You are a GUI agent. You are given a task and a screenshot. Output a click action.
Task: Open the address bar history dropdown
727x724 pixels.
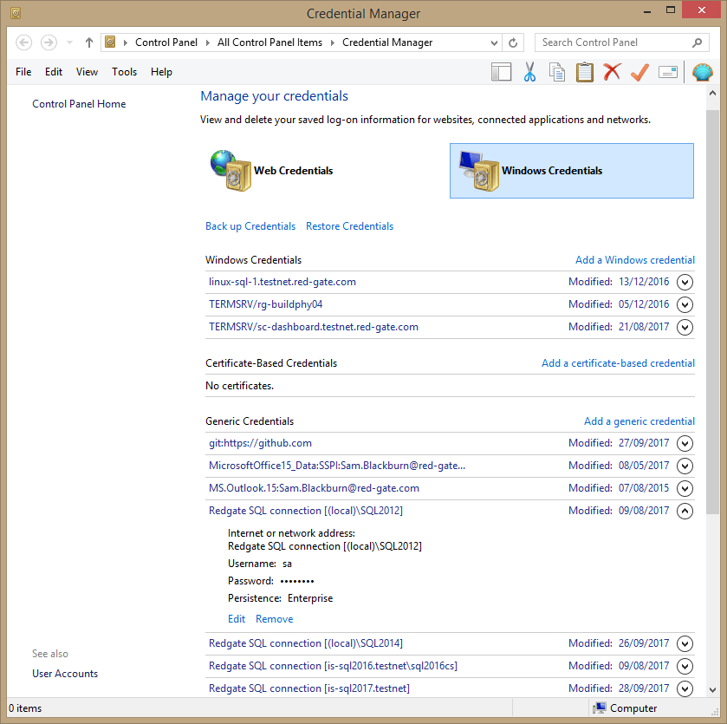pyautogui.click(x=494, y=42)
